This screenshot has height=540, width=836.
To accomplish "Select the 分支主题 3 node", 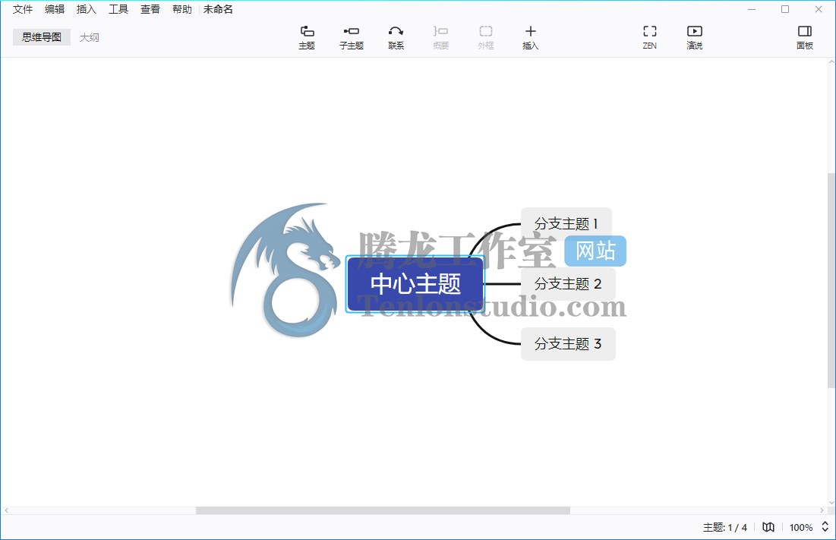I will coord(568,344).
